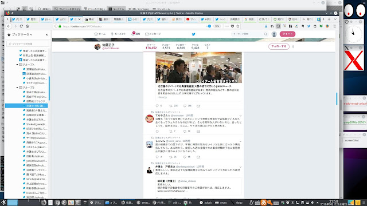Image resolution: width=367 pixels, height=206 pixels.
Task: Click the フォローする button
Action: [x=279, y=46]
